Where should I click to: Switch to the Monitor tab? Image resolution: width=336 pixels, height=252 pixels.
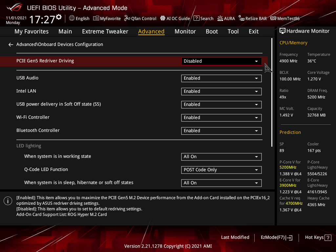(x=185, y=31)
